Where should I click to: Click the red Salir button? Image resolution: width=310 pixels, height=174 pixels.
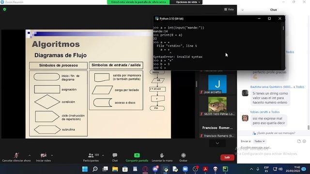pos(227,157)
